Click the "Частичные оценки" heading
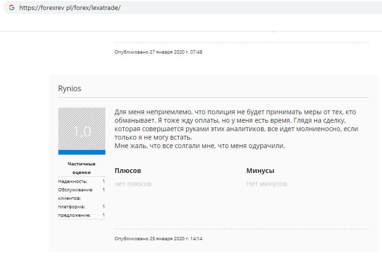The width and height of the screenshot is (382, 259). coord(81,168)
